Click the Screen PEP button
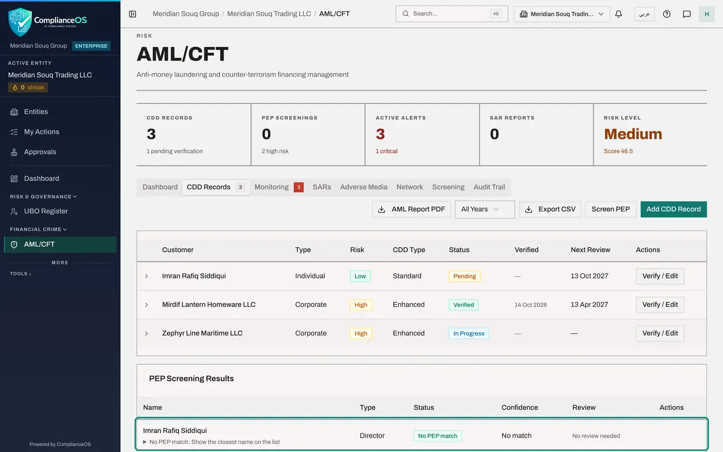Viewport: 723px width, 452px height. click(611, 209)
